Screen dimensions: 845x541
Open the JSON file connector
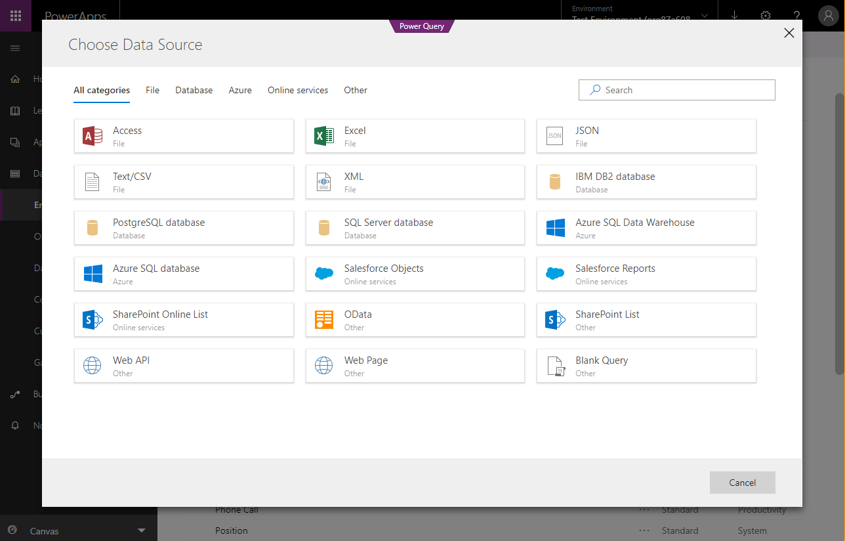click(x=646, y=136)
